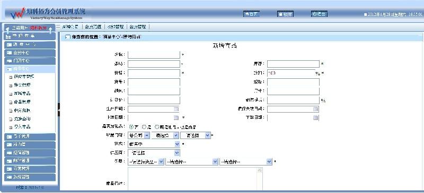Viewport: 424px width, 193px height.
Task: Open 系统管理 in the sidebar menu
Action: click(30, 177)
